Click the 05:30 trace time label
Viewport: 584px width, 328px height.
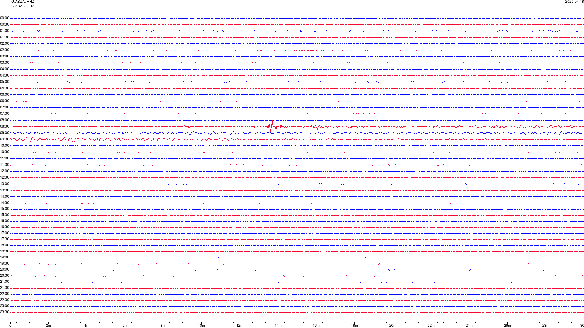pyautogui.click(x=5, y=88)
